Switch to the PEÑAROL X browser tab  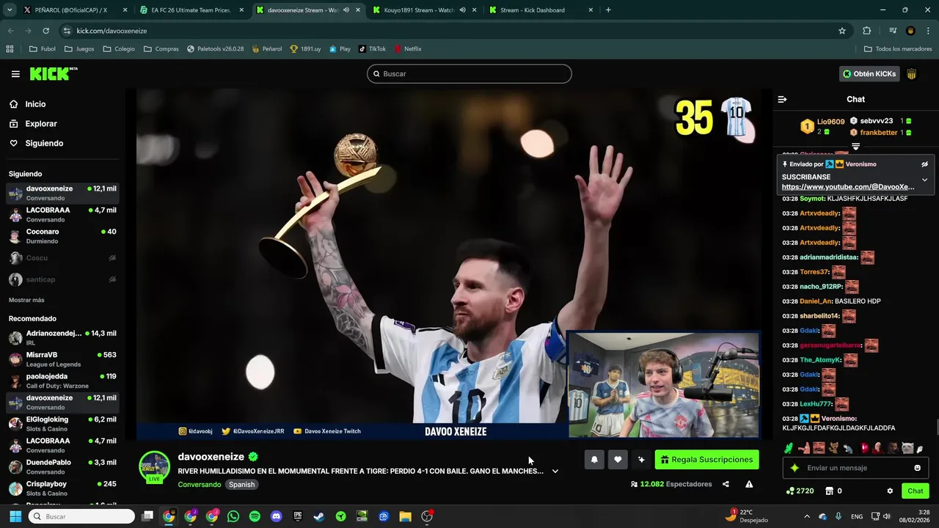tap(70, 10)
